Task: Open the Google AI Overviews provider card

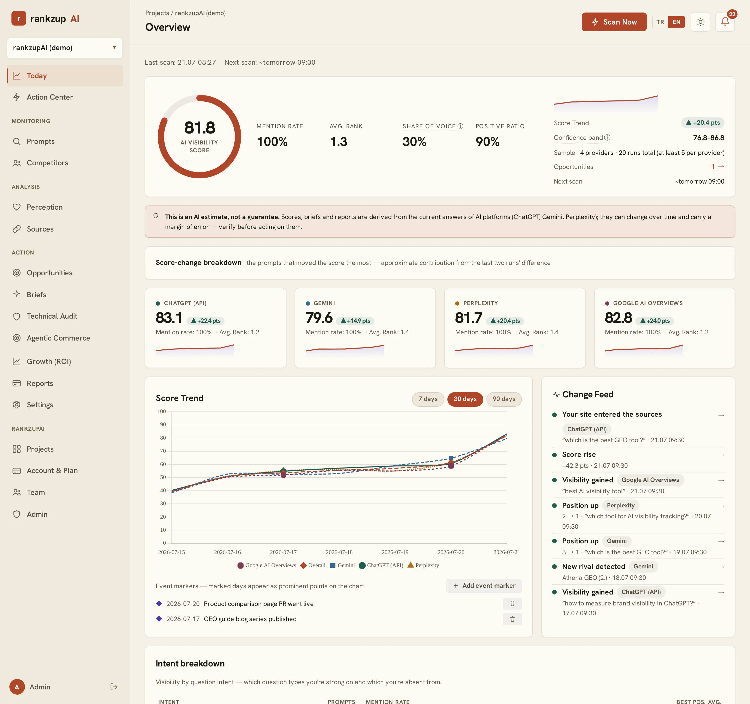Action: [x=665, y=328]
